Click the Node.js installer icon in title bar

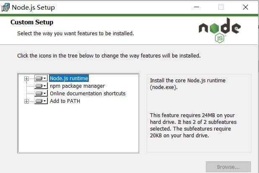[6, 7]
